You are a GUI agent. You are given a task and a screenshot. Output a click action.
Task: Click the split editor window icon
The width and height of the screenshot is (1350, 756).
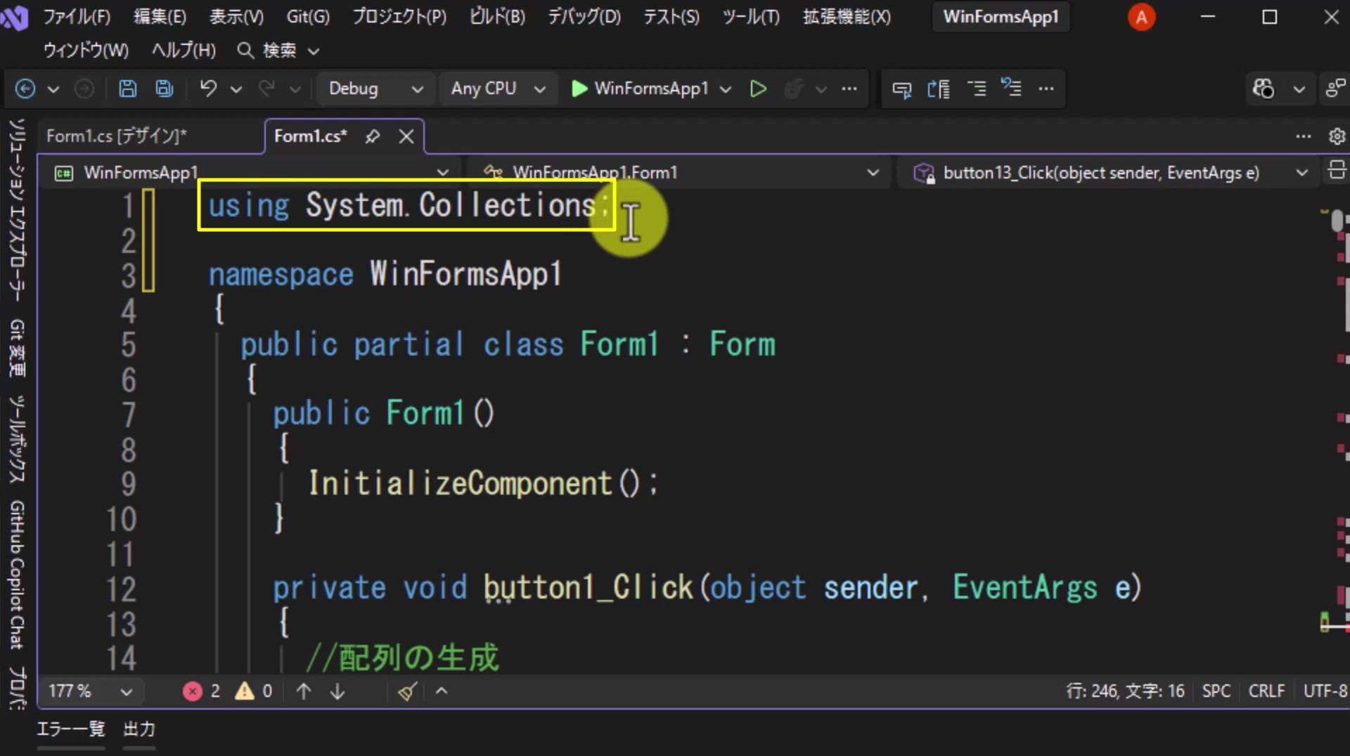point(1337,171)
